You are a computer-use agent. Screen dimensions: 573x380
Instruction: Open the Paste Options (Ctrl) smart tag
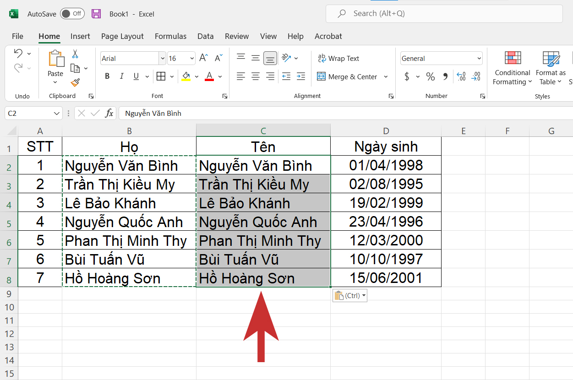tap(350, 296)
